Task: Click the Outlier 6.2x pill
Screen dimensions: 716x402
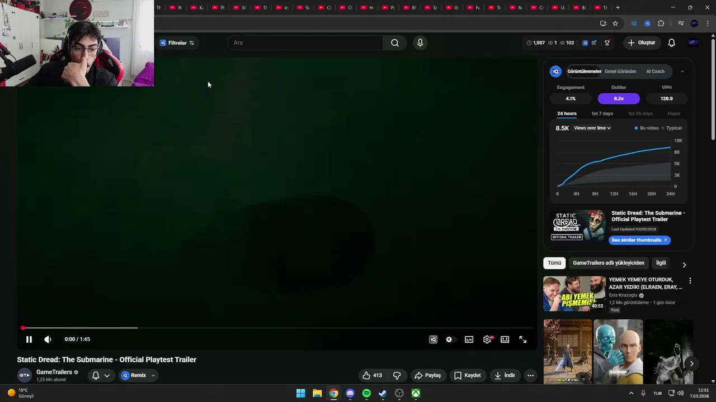Action: [619, 98]
